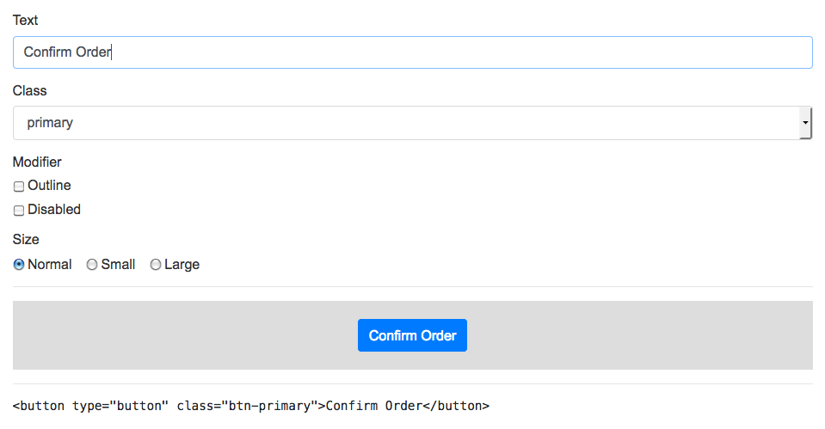Viewport: 825px width, 429px height.
Task: Open the Class dropdown showing "primary"
Action: 413,122
